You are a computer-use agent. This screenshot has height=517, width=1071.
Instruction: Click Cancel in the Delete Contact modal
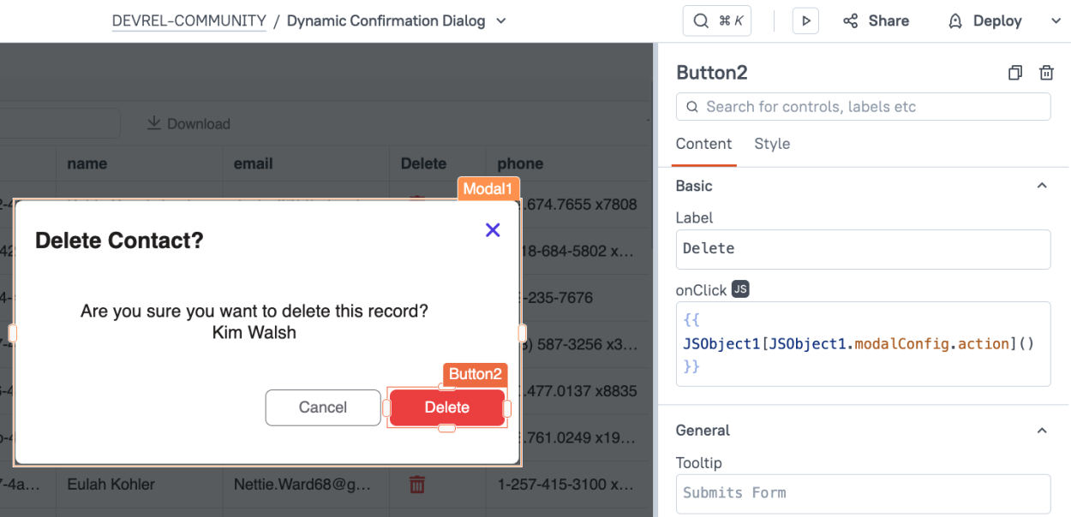(x=323, y=407)
